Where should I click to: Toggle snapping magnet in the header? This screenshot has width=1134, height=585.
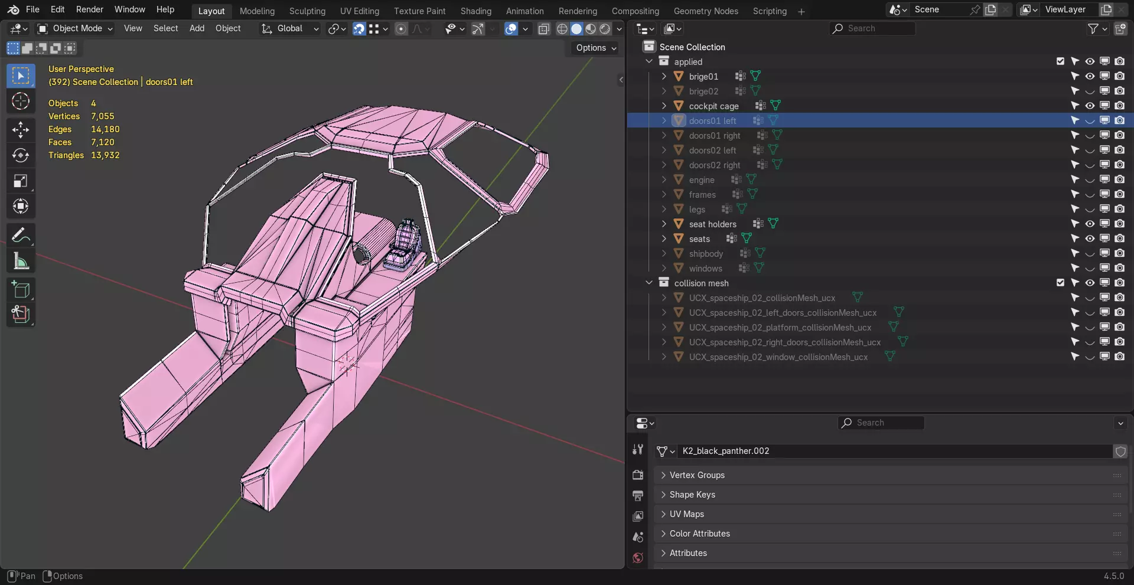(359, 28)
